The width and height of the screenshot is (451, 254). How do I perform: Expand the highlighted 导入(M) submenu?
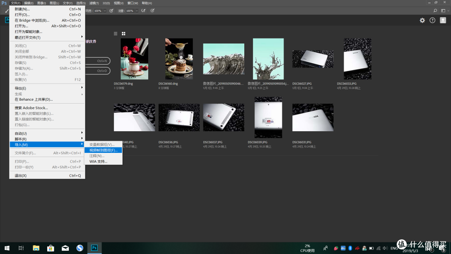tap(48, 145)
